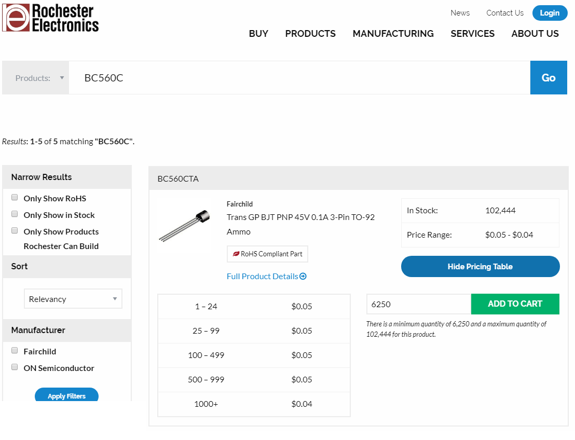Click the Results 1-5 of 5 summary text
The width and height of the screenshot is (575, 440).
[68, 142]
